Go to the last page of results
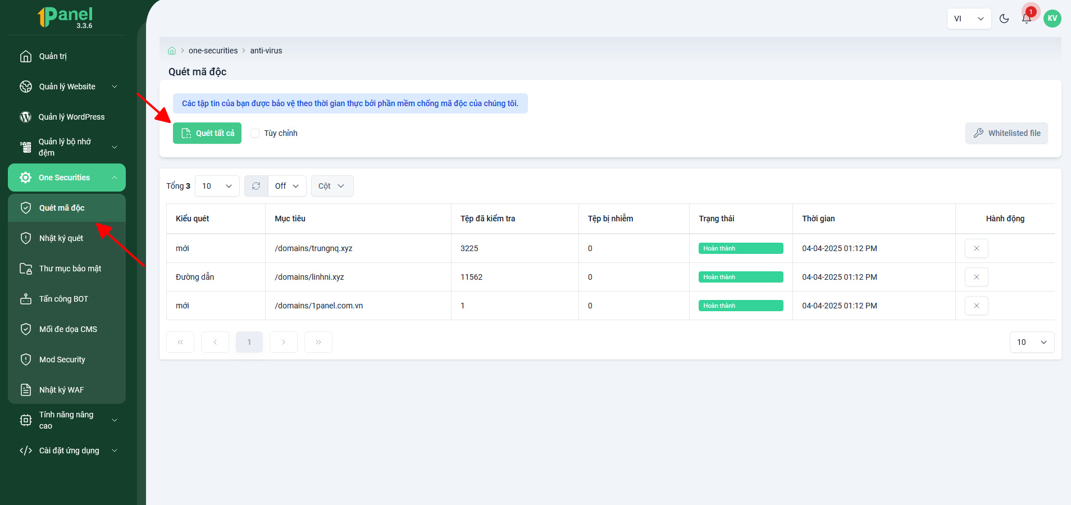 (x=318, y=342)
